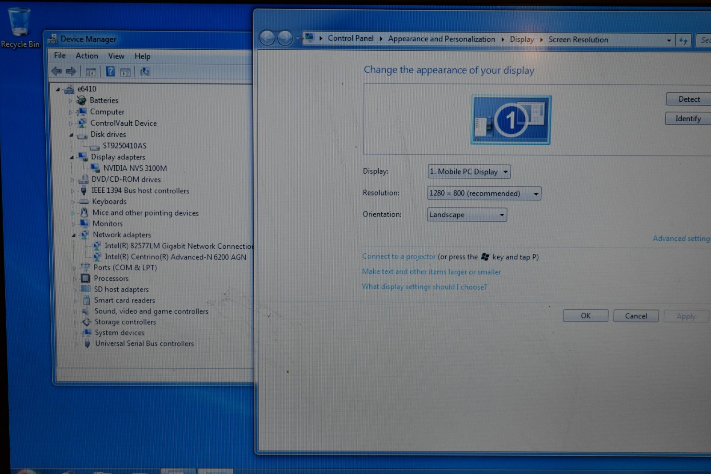Select the monitor 1 display thumbnail
Viewport: 711px width, 474px height.
tap(511, 119)
